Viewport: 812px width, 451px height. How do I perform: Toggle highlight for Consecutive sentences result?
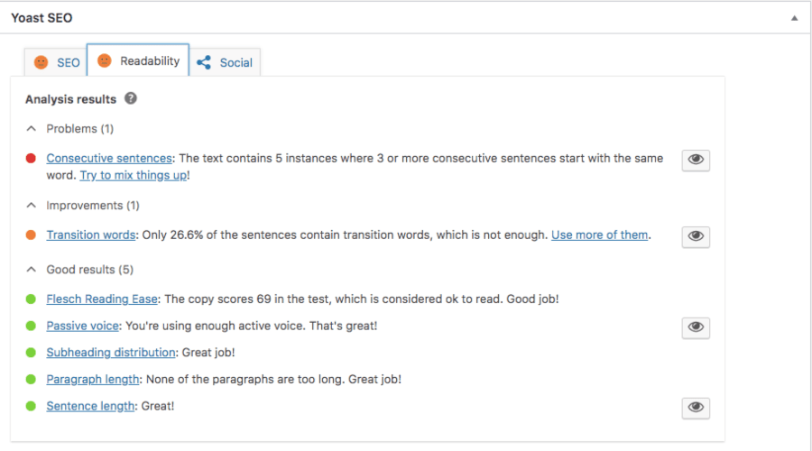696,161
